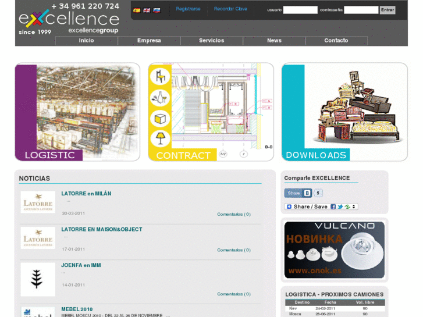Click the Vulcano onok.es advertisement

335,250
